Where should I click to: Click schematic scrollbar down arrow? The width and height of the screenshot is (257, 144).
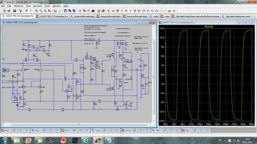coord(153,121)
